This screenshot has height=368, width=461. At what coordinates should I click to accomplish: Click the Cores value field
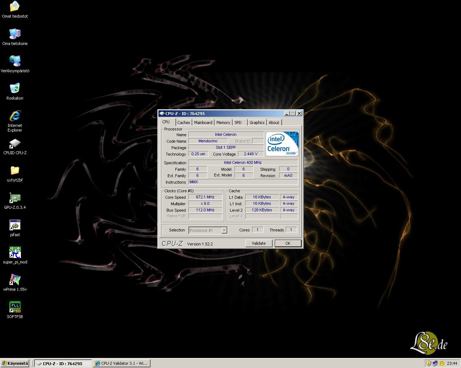point(258,230)
